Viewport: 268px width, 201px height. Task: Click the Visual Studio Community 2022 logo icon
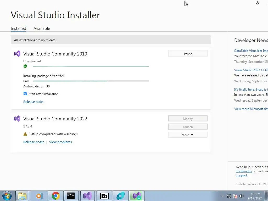pyautogui.click(x=17, y=119)
